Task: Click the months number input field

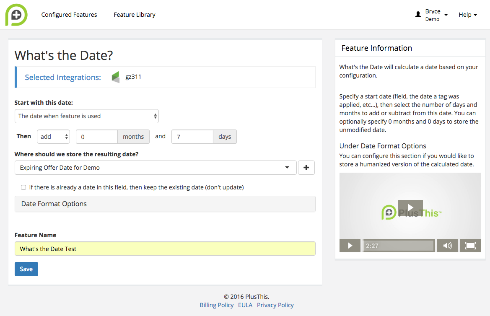Action: tap(97, 137)
